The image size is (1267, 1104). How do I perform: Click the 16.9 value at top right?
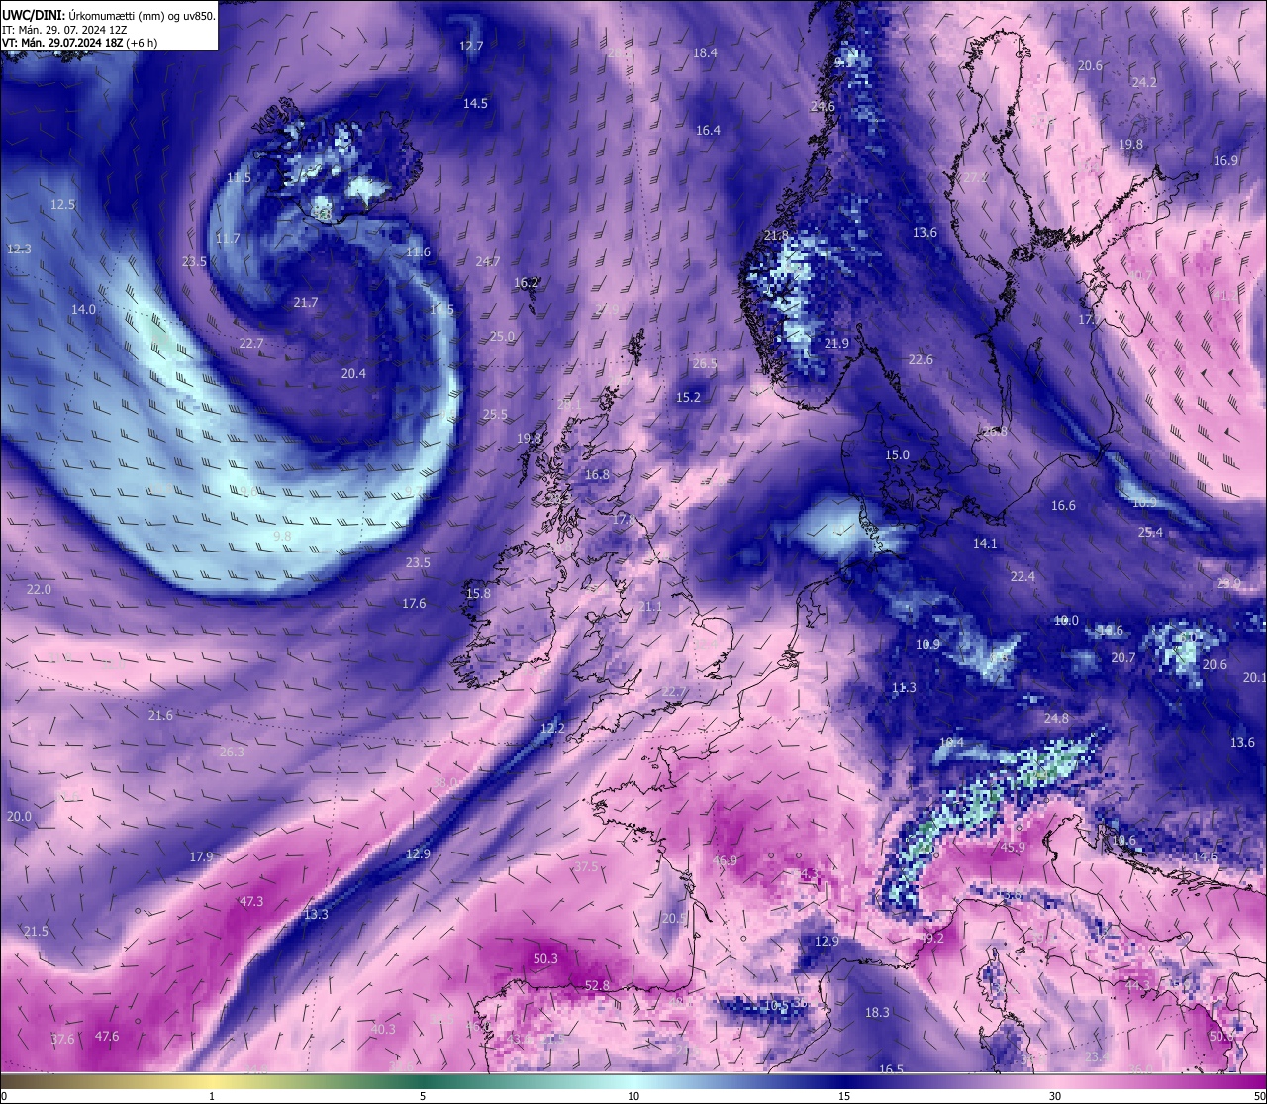pos(1225,160)
